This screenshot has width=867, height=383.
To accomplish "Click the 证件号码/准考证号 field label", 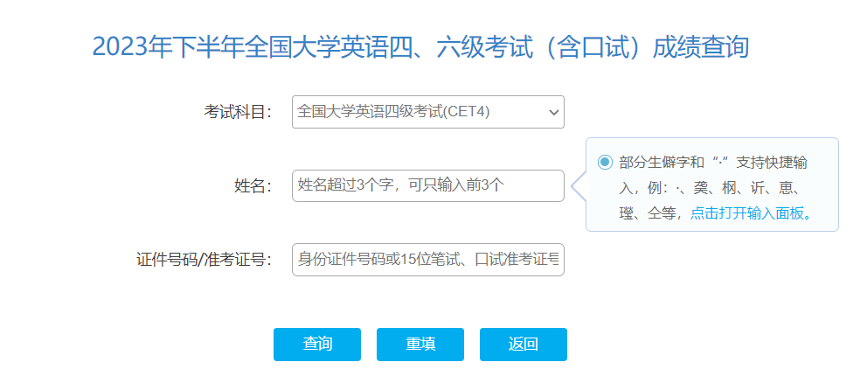I will tap(204, 260).
